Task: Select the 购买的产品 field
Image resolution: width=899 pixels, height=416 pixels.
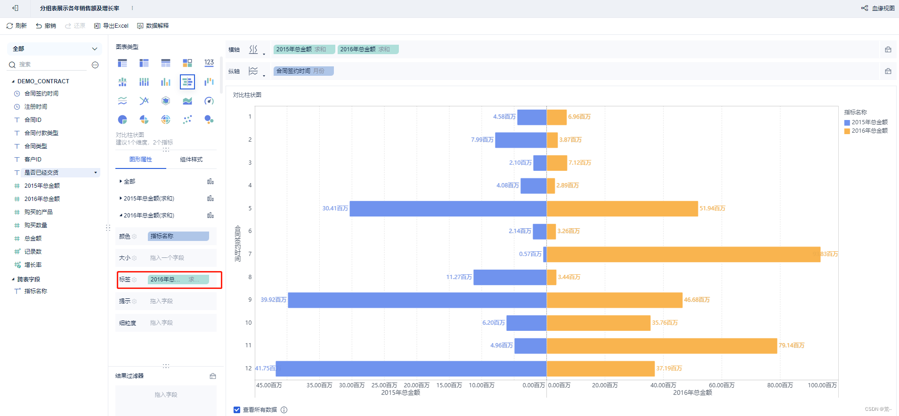Action: click(39, 212)
